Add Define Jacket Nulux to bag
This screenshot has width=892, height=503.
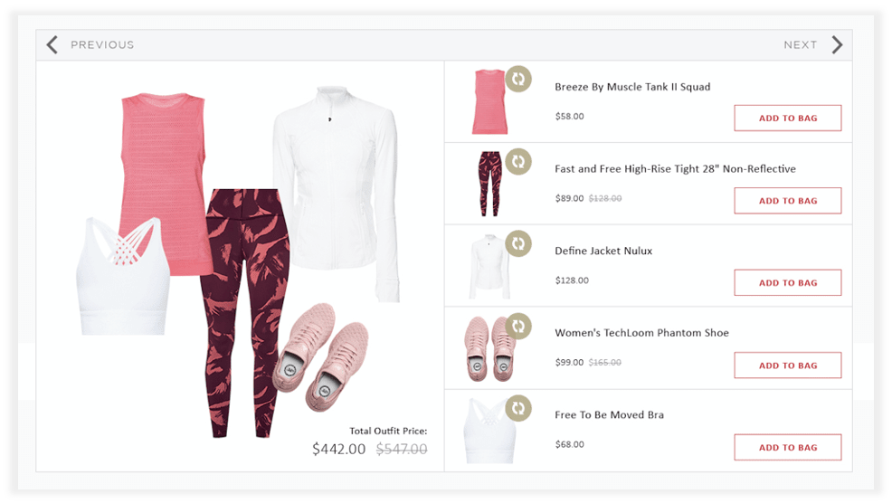point(788,282)
